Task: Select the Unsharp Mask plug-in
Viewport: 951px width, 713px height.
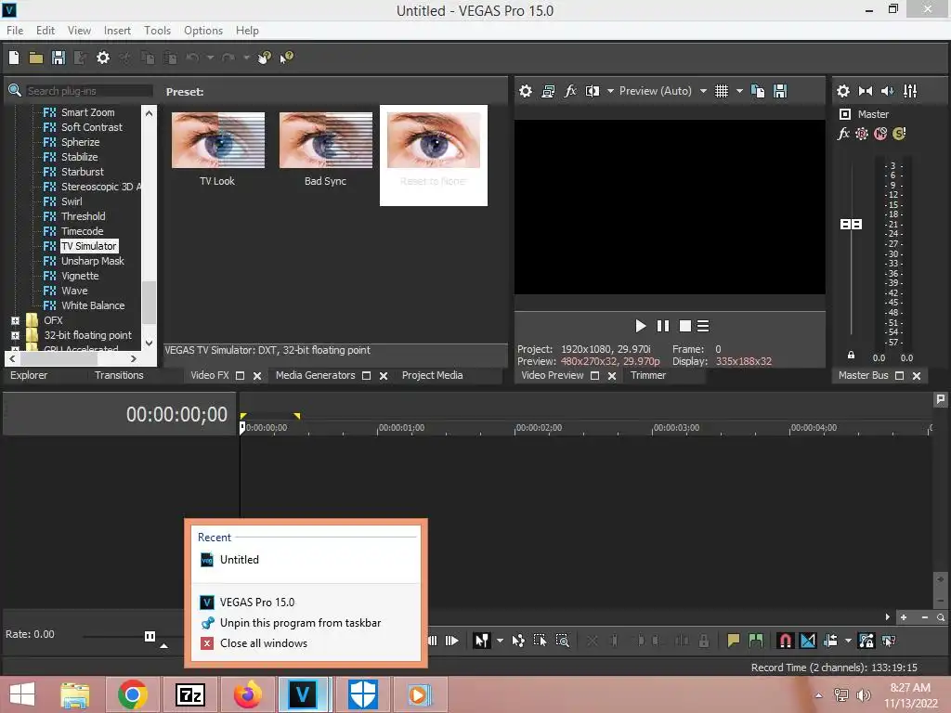Action: pos(92,261)
